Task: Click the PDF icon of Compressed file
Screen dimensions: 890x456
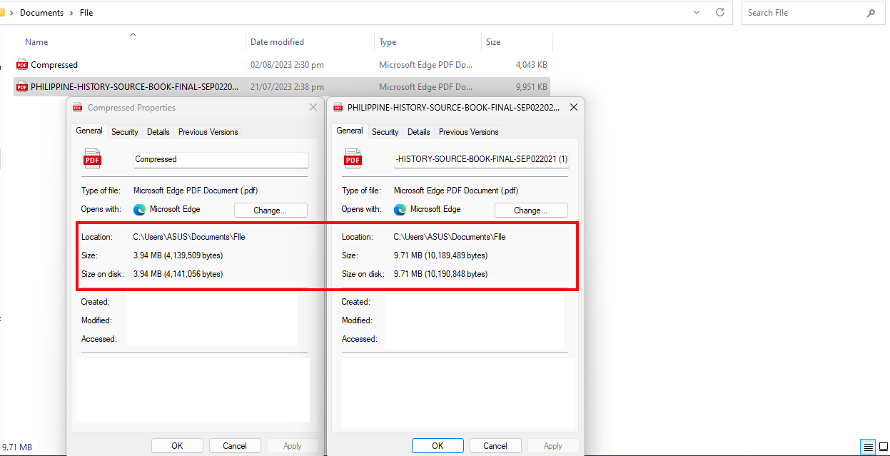Action: coord(21,65)
